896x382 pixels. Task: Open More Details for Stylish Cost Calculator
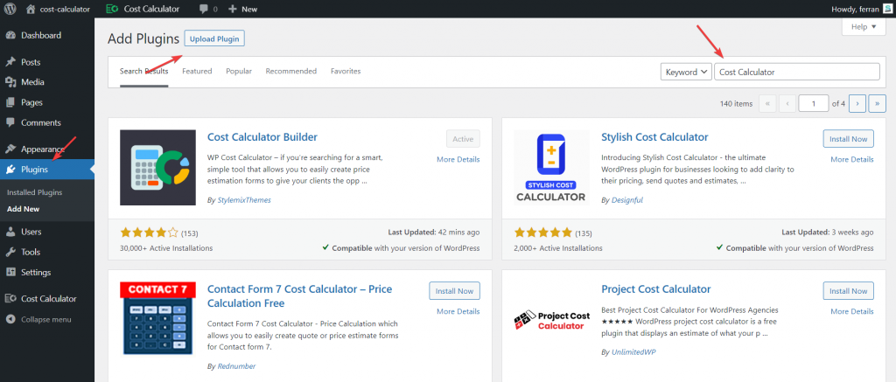point(852,159)
